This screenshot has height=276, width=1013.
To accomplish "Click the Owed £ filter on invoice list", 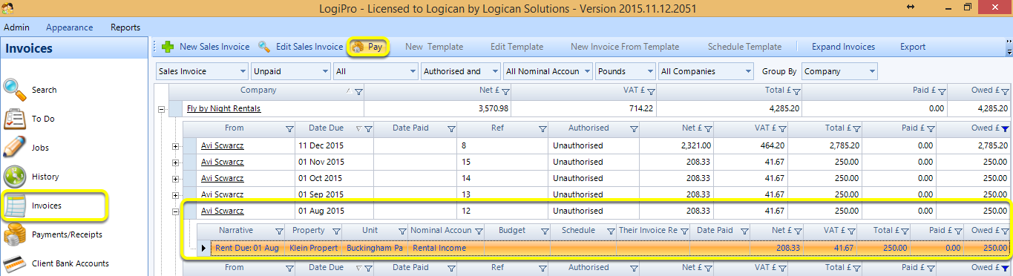I will (x=1005, y=129).
